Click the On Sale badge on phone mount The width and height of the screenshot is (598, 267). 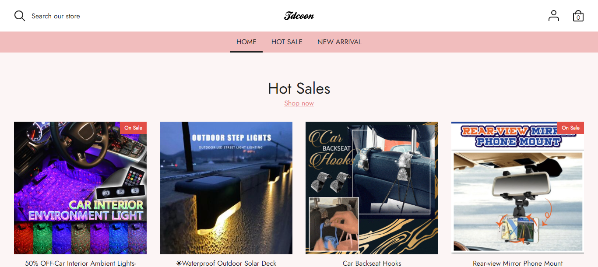pyautogui.click(x=570, y=128)
